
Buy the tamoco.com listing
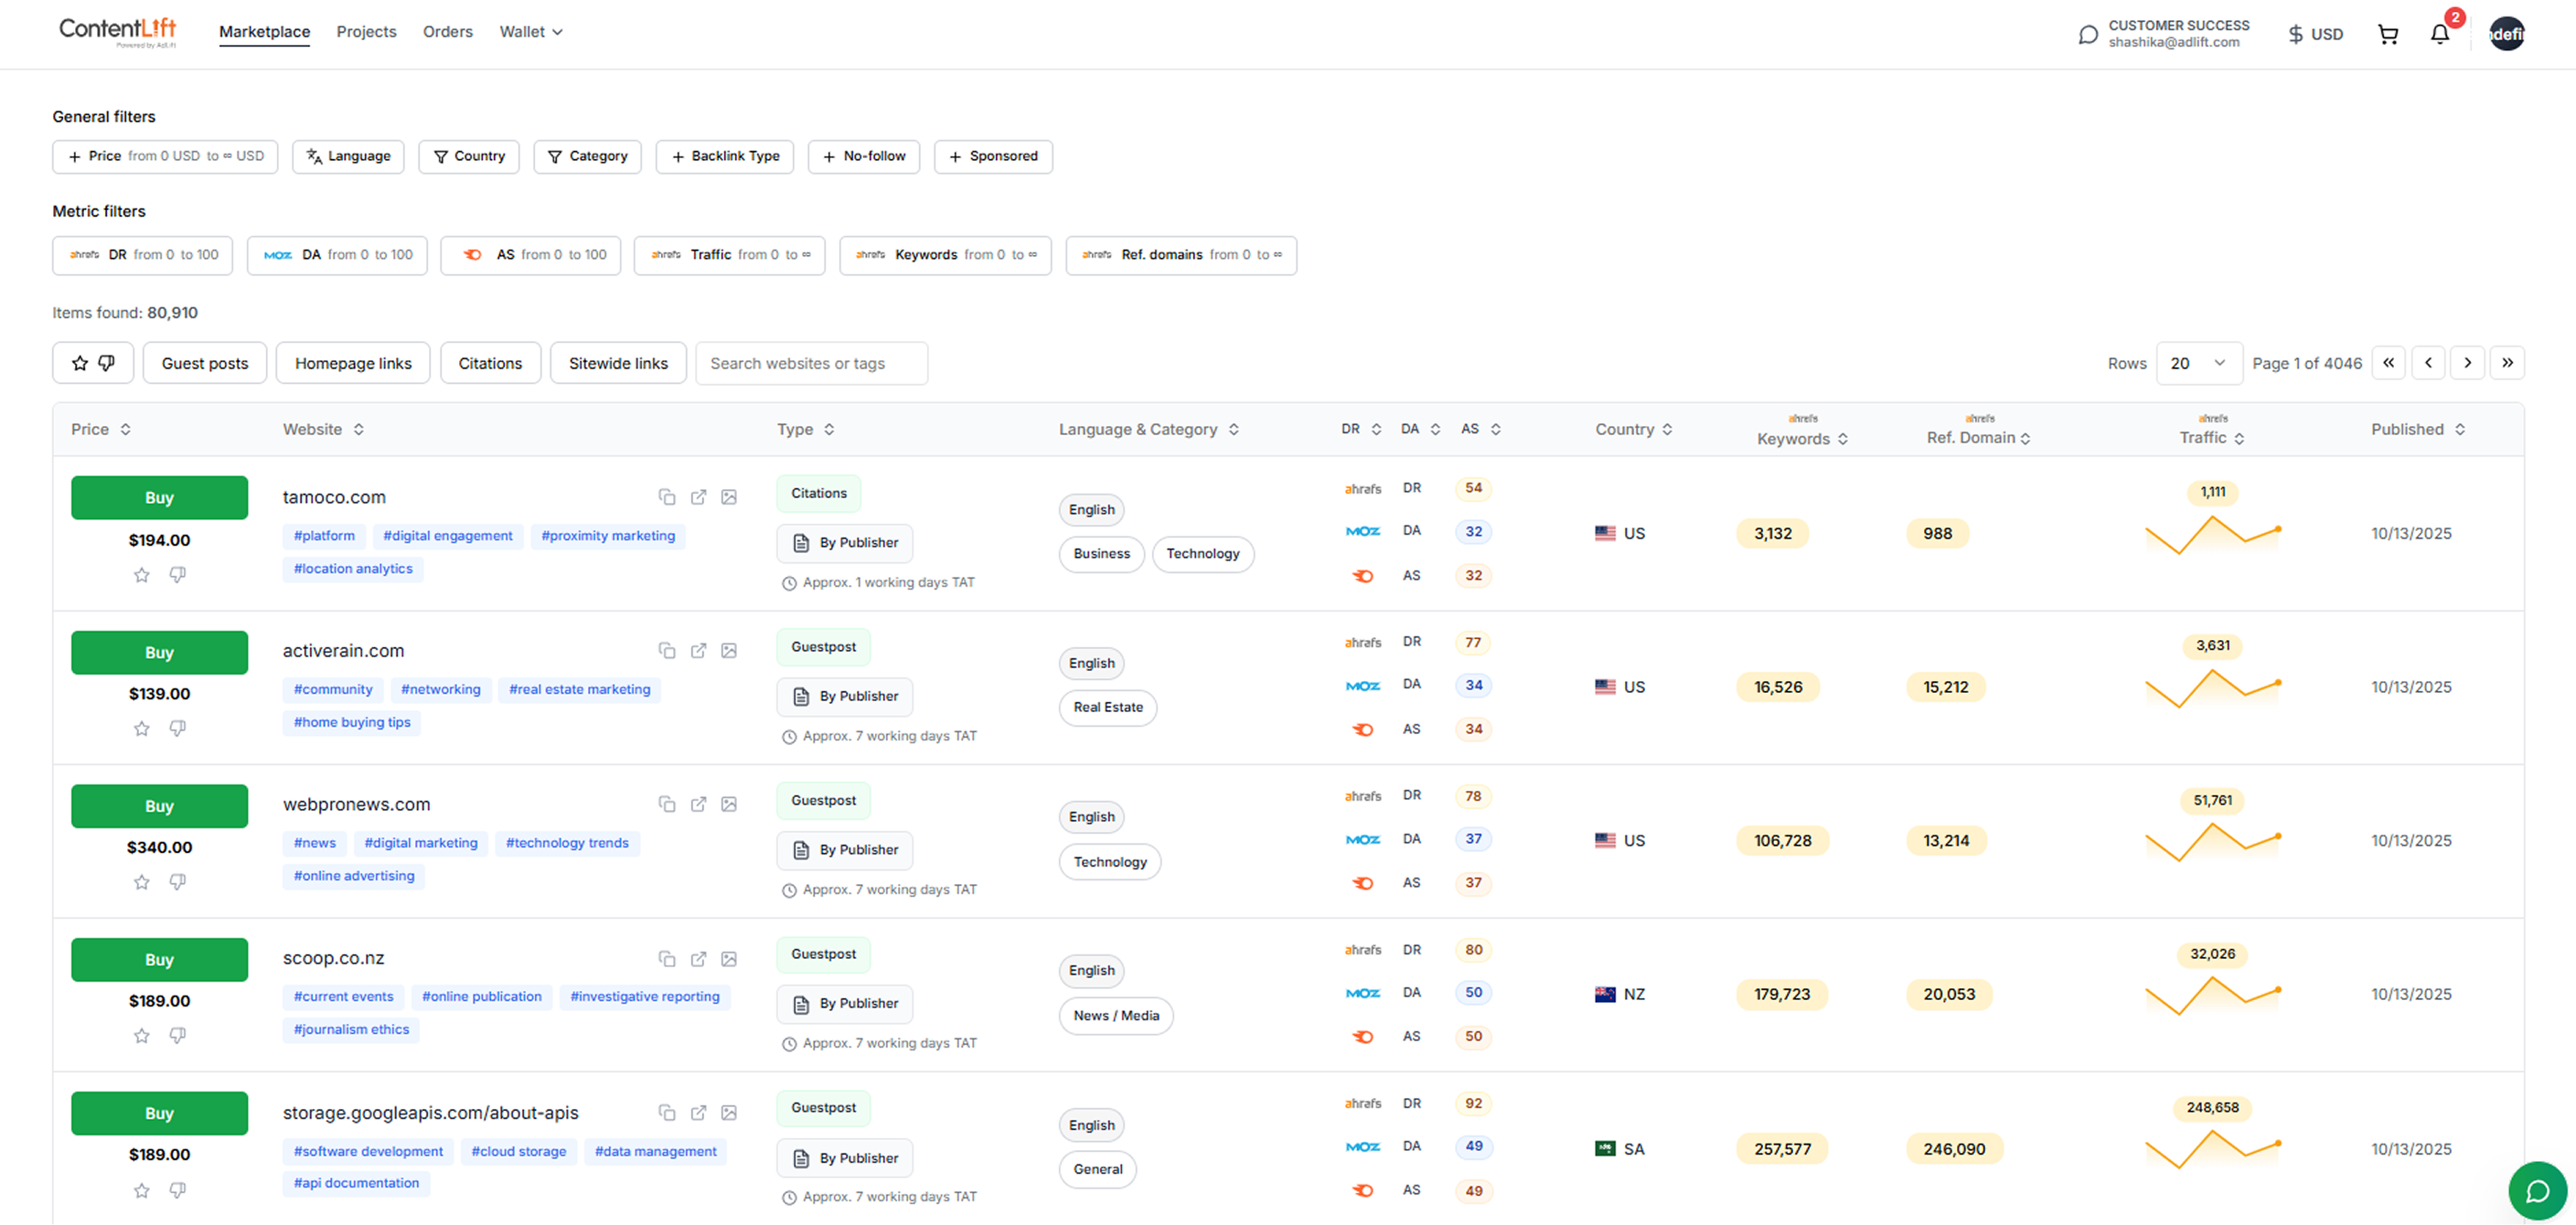click(x=159, y=498)
